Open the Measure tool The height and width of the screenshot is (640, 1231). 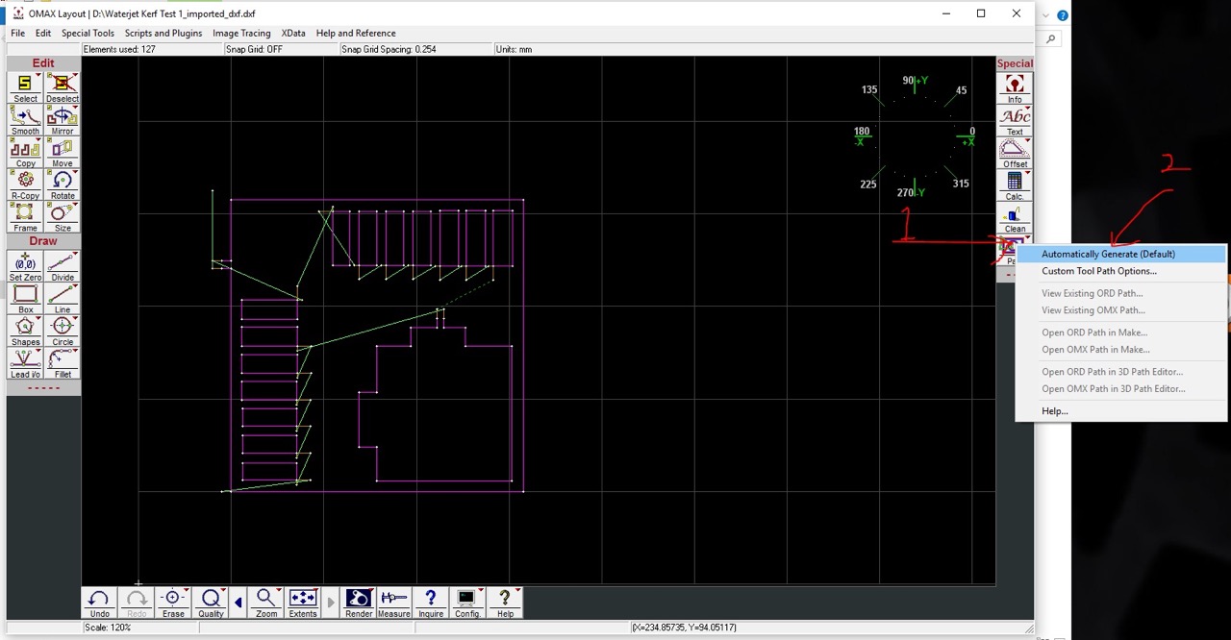tap(394, 603)
